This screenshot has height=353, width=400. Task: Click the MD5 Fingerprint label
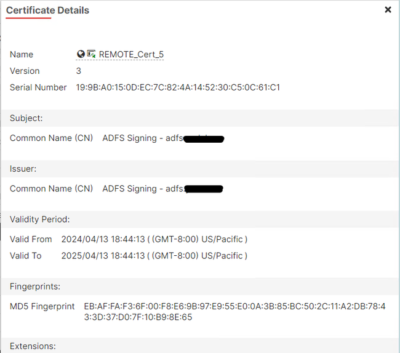point(42,306)
